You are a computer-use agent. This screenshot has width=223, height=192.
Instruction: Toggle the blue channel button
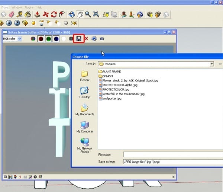(x=56, y=39)
